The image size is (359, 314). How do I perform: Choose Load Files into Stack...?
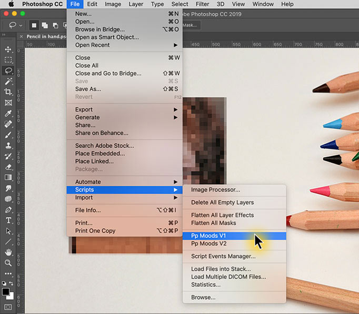(x=234, y=269)
